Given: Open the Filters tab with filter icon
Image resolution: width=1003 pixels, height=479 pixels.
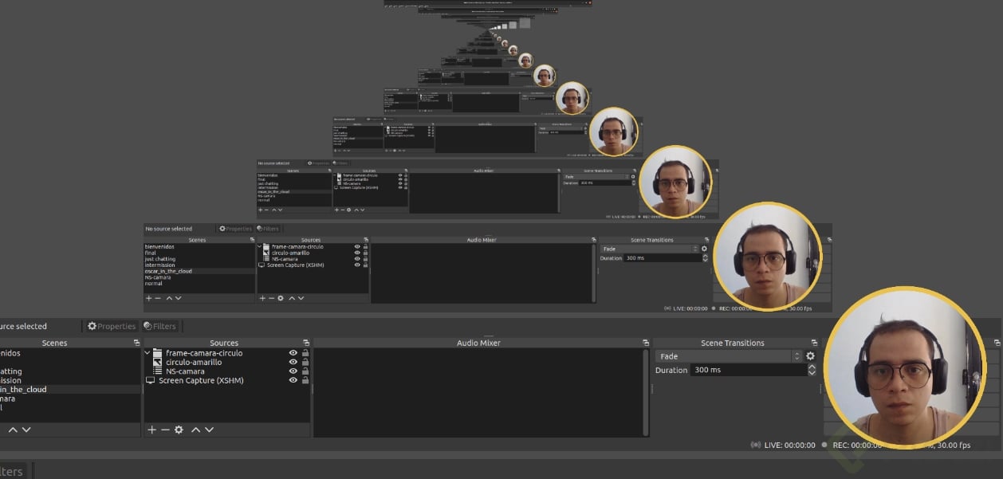Looking at the screenshot, I should click(x=161, y=326).
